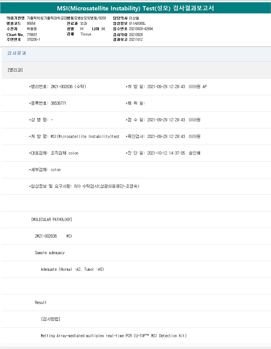Click the attending doctor name '이상철'
The width and height of the screenshot is (271, 349).
(x=134, y=18)
